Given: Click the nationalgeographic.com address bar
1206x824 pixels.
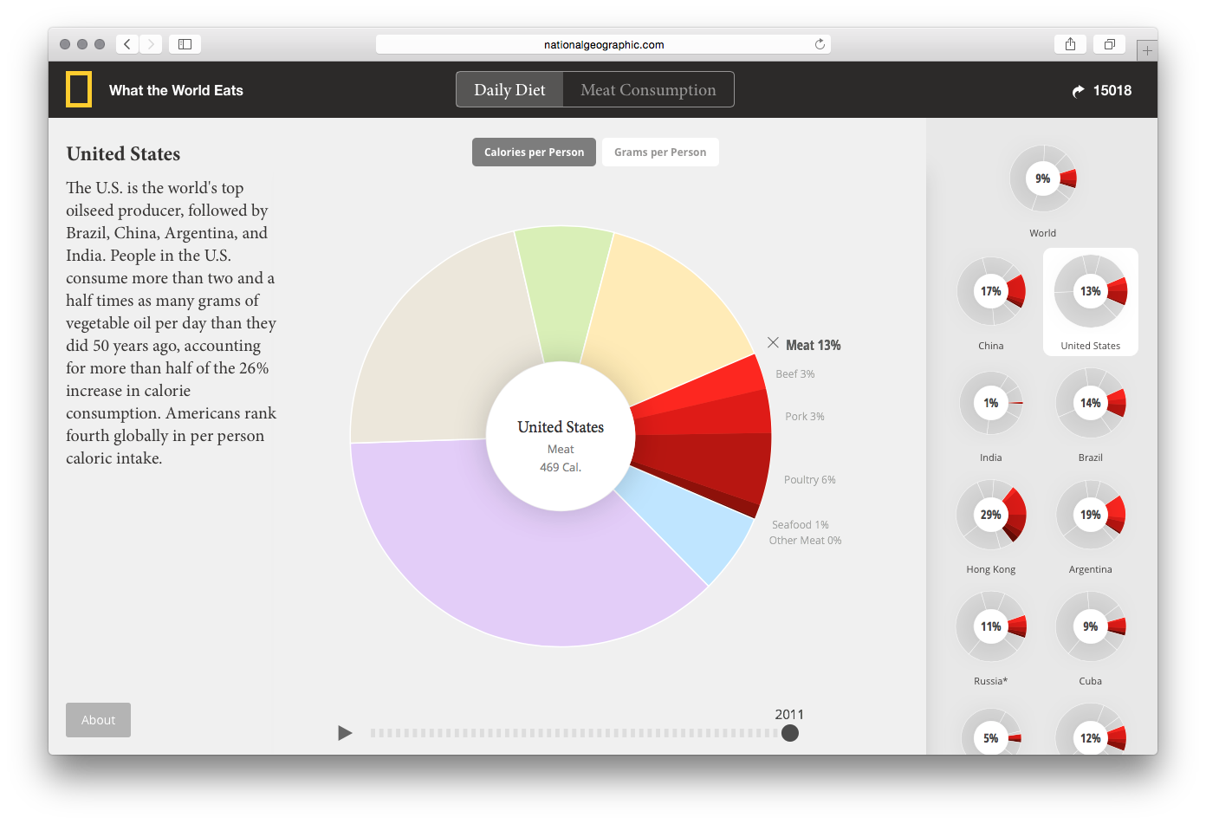Looking at the screenshot, I should pos(603,44).
